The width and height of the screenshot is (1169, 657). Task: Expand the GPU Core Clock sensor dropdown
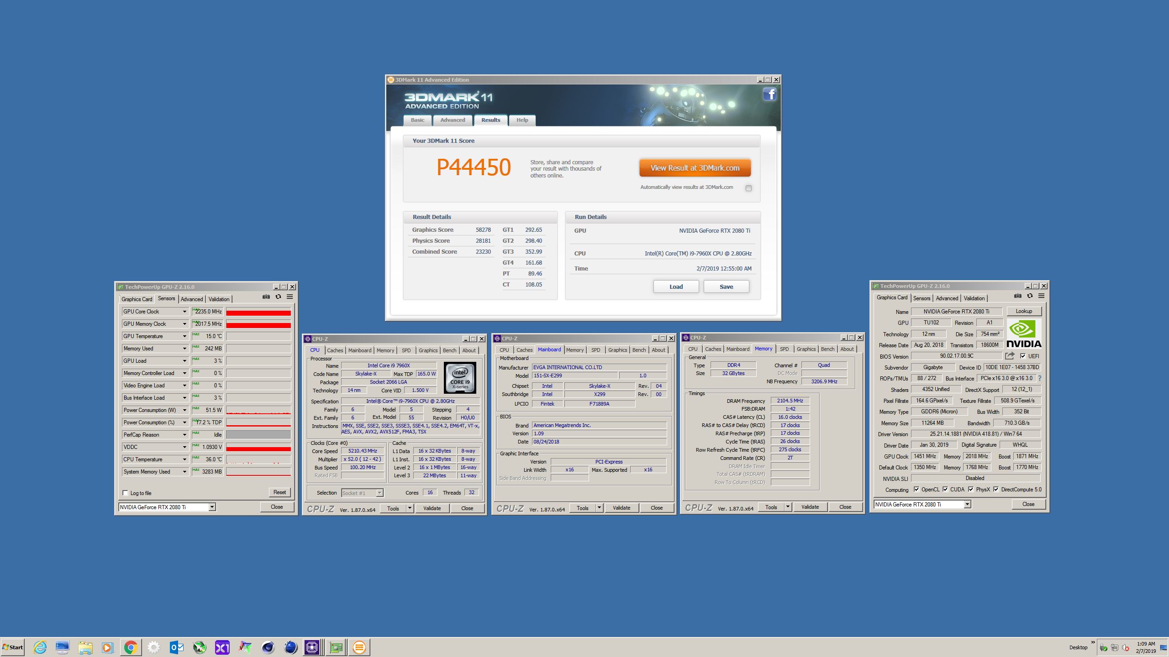(x=184, y=312)
